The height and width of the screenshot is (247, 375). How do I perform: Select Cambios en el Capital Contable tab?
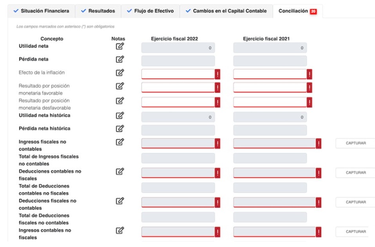tap(226, 11)
